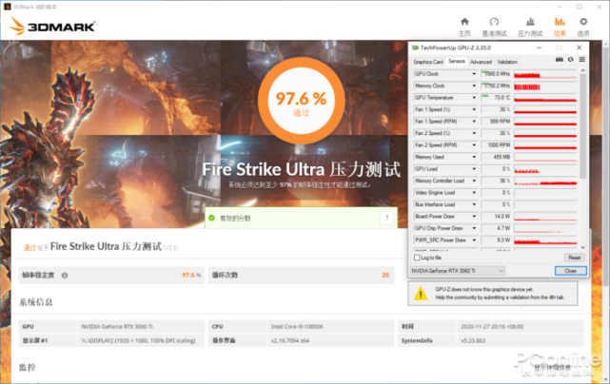The image size is (610, 384).
Task: Click the green check icon by 有效的分数
Action: click(211, 218)
